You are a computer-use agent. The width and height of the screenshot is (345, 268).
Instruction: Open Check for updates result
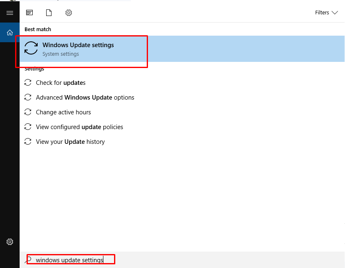coord(60,83)
